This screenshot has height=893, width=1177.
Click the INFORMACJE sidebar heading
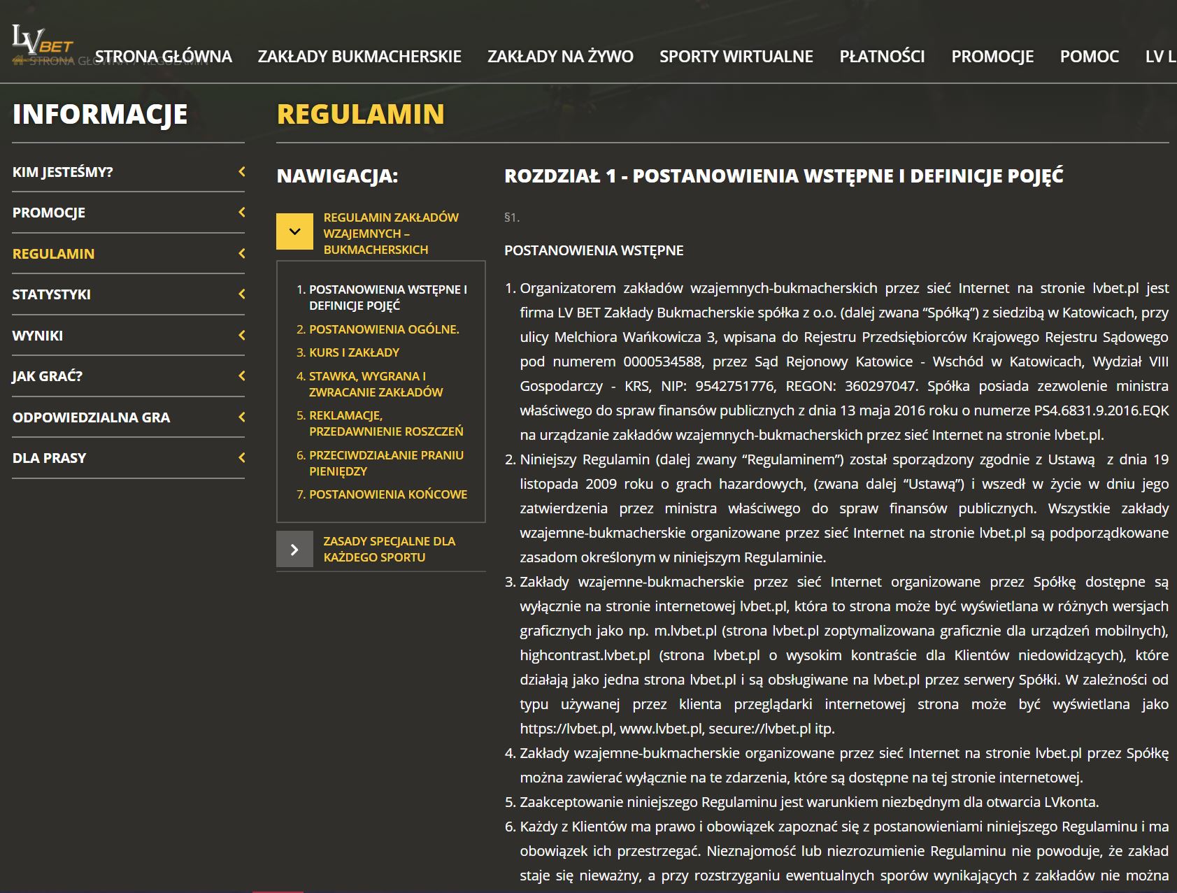pos(100,114)
